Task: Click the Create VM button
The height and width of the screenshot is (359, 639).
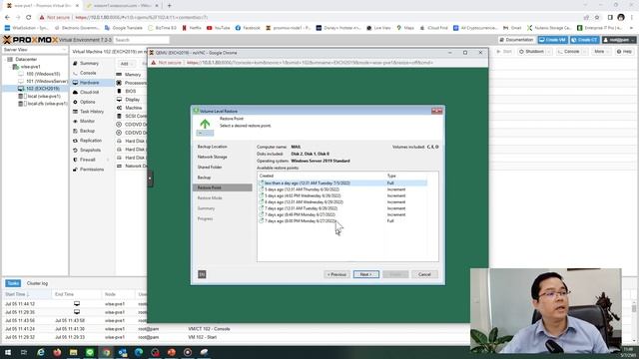Action: pyautogui.click(x=552, y=40)
